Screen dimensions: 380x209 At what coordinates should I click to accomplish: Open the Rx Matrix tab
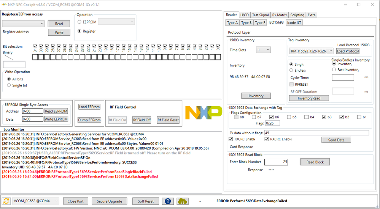[280, 15]
